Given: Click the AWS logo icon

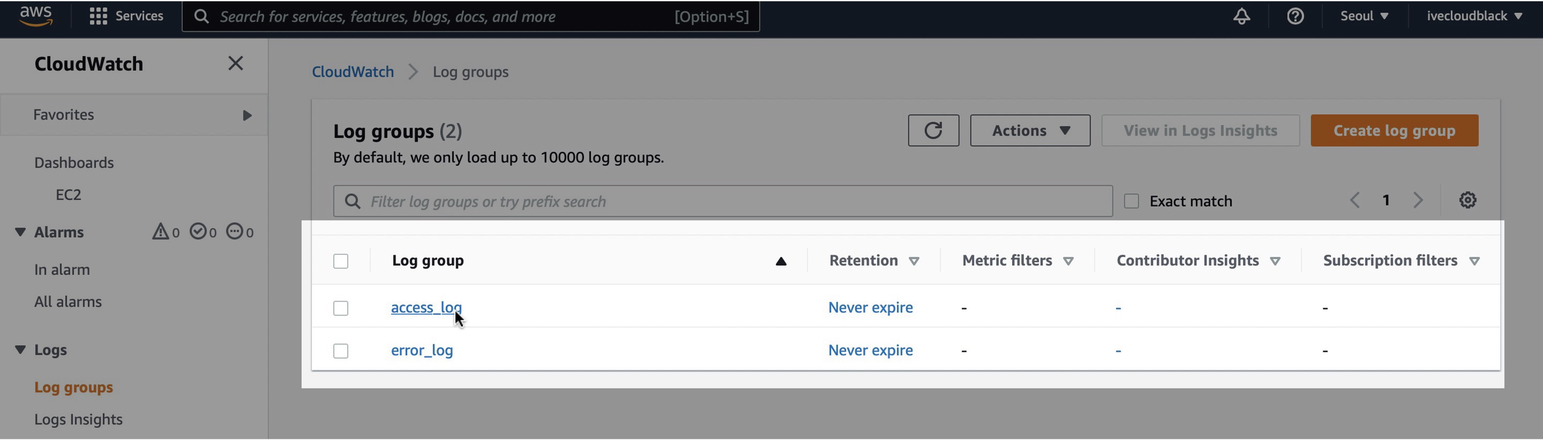Looking at the screenshot, I should pyautogui.click(x=36, y=16).
